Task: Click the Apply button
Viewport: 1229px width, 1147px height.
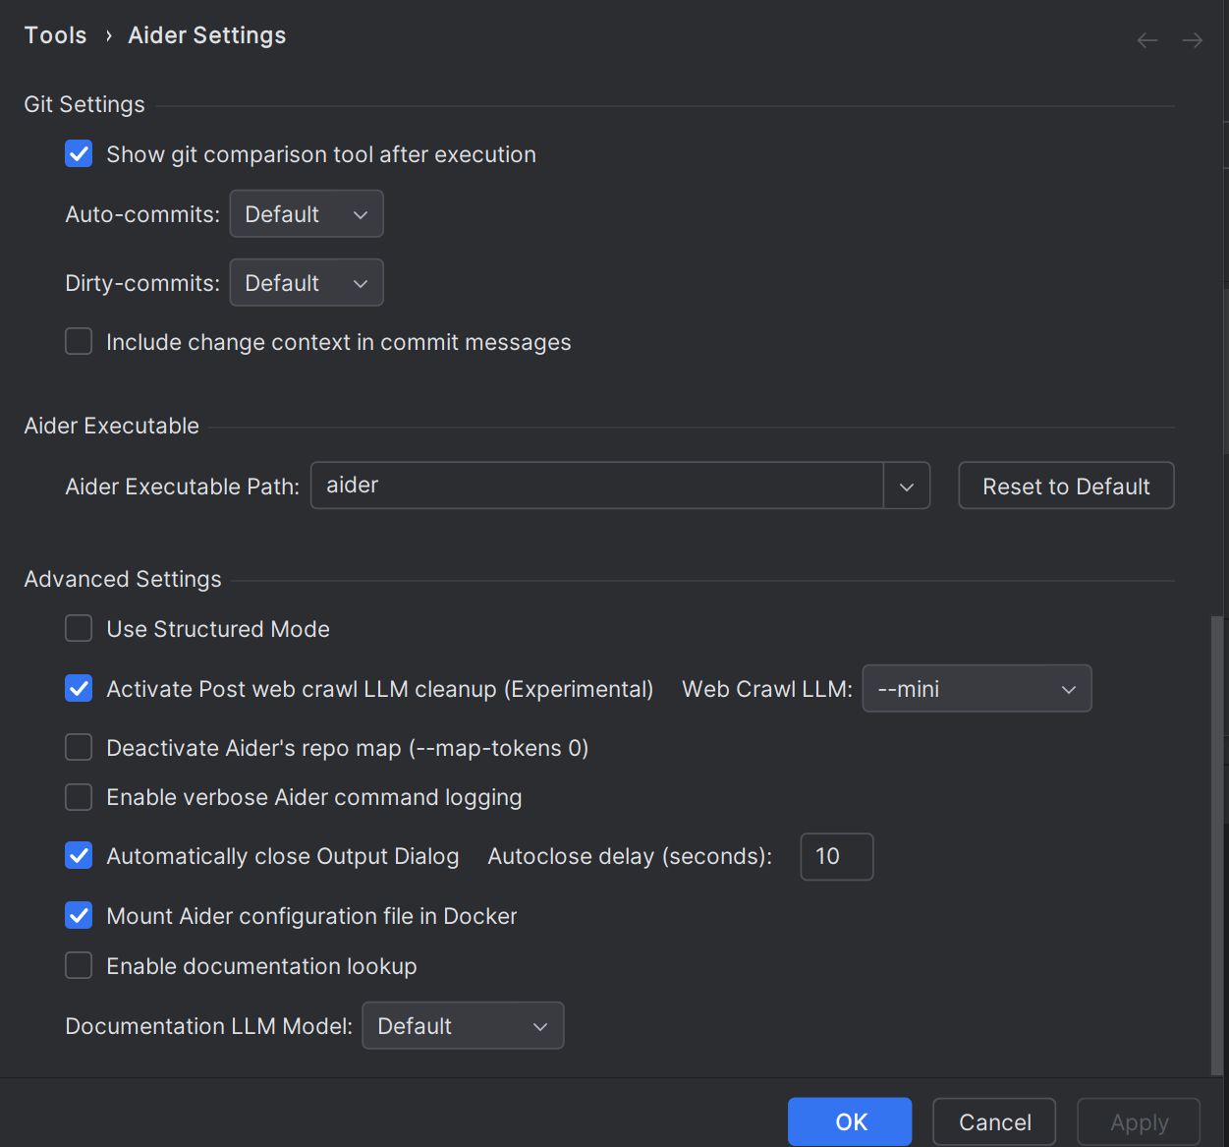Action: 1139,1121
